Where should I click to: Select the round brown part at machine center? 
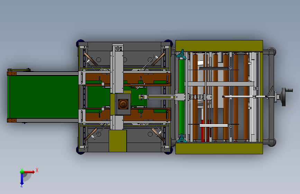tap(123, 104)
